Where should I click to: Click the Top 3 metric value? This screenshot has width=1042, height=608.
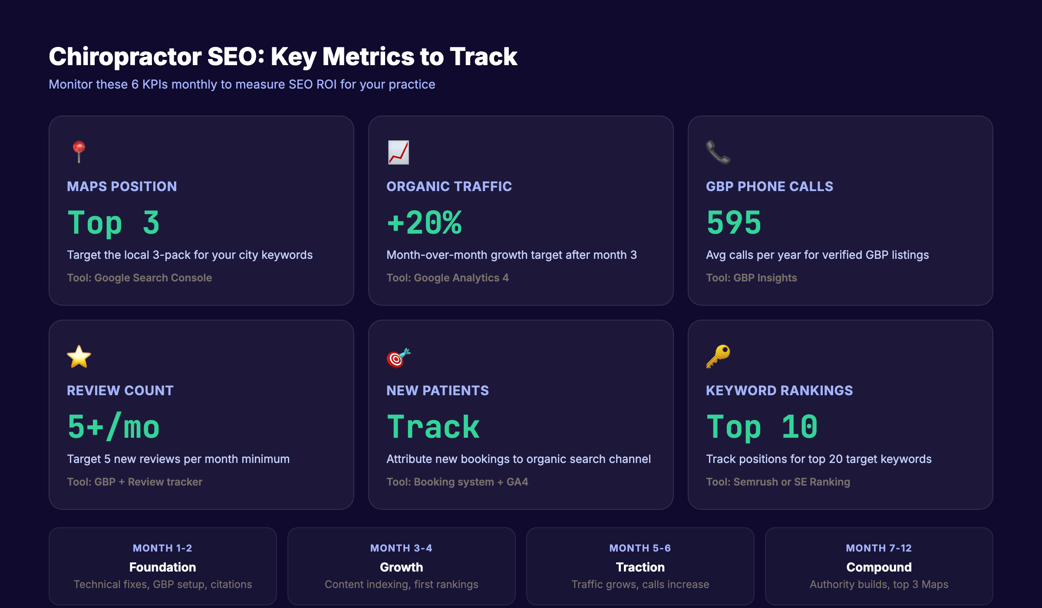pyautogui.click(x=114, y=223)
